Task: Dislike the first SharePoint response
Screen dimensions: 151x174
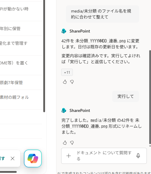Action: [72, 82]
